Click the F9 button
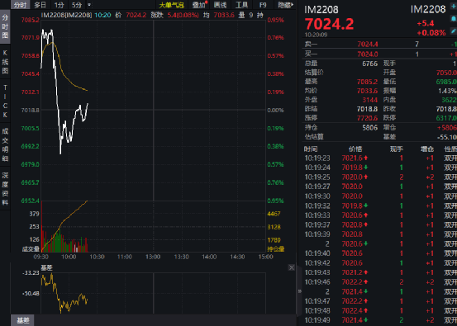Image resolution: width=457 pixels, height=326 pixels. click(x=263, y=5)
